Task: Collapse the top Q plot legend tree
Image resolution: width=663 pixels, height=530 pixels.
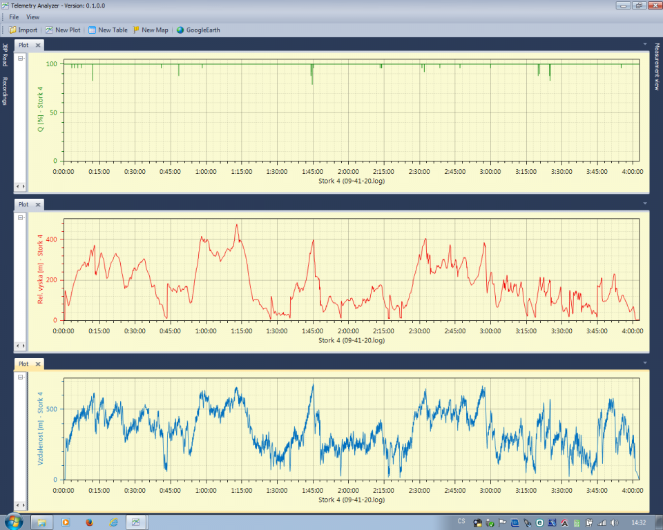Action: point(21,59)
